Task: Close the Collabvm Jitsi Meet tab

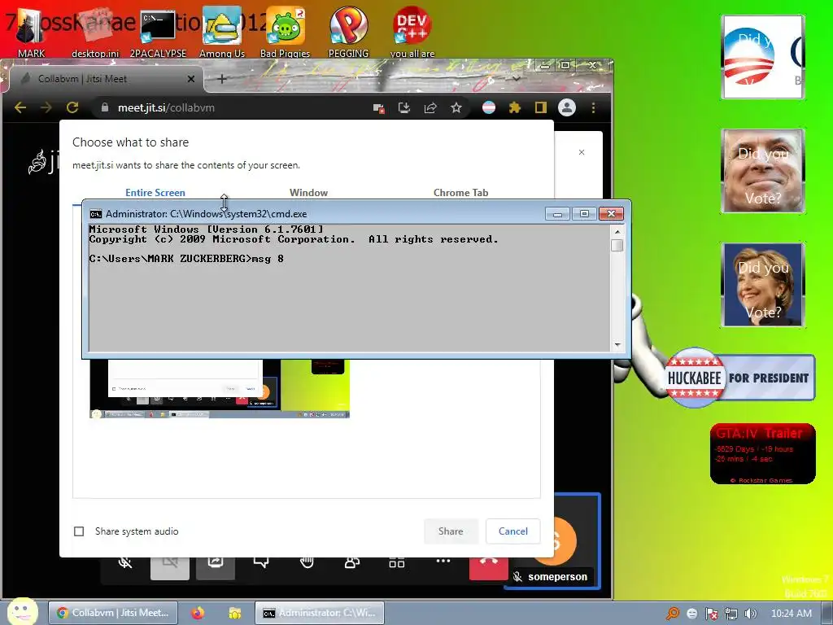Action: pos(191,79)
